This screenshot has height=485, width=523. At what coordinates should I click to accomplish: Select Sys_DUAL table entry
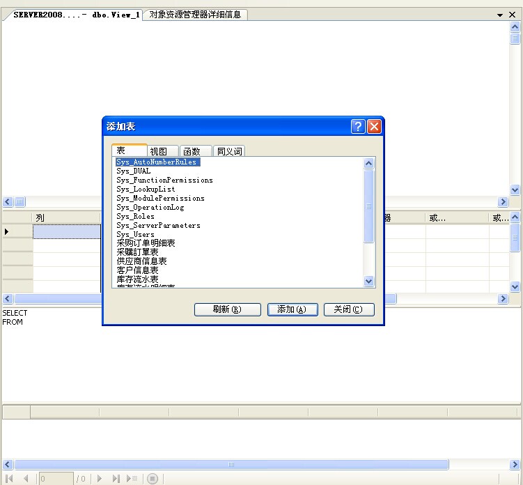pos(134,171)
